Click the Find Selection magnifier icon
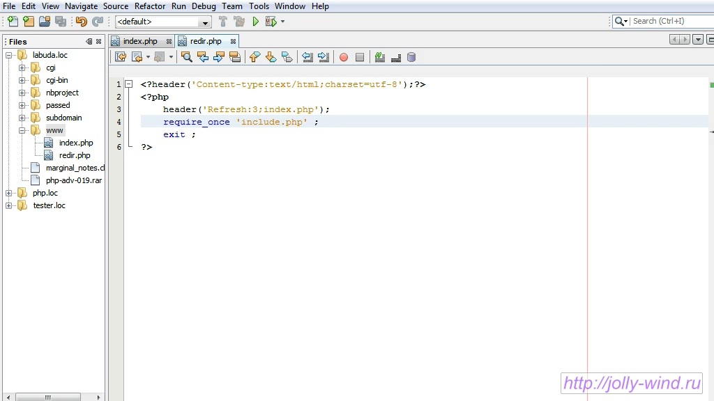The width and height of the screenshot is (714, 401). 187,57
